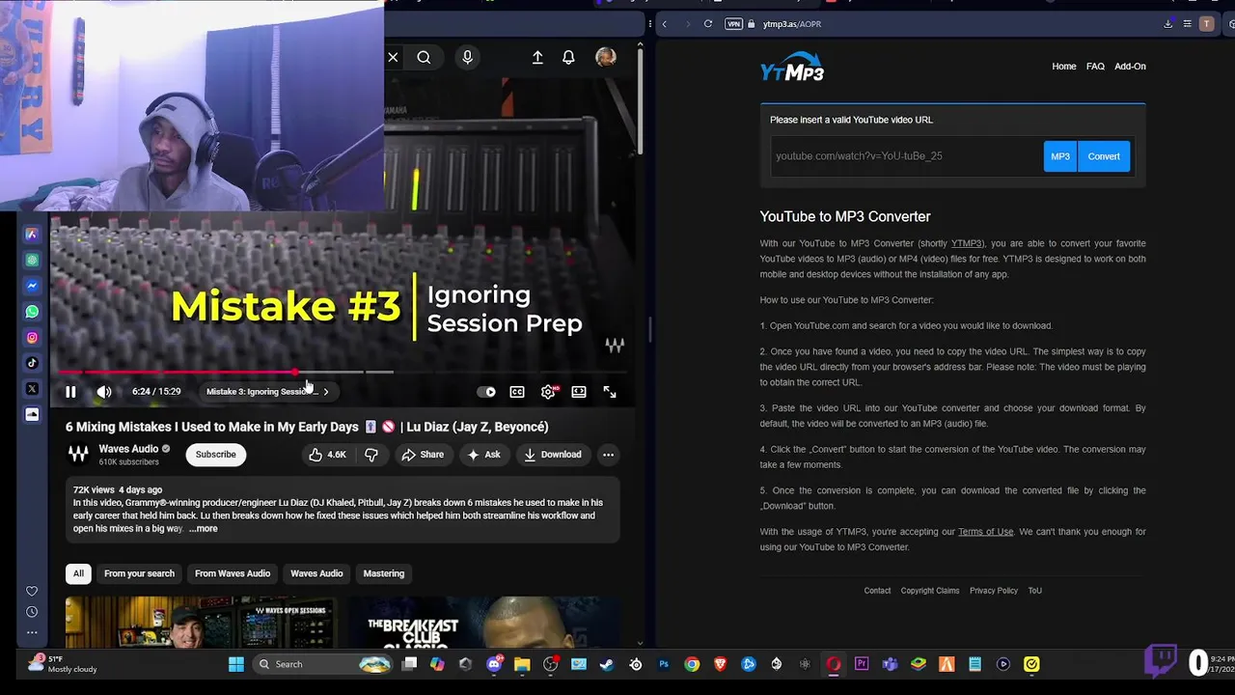Open the Mistake 3 chapter list
Viewport: 1235px width, 695px height.
pos(267,392)
